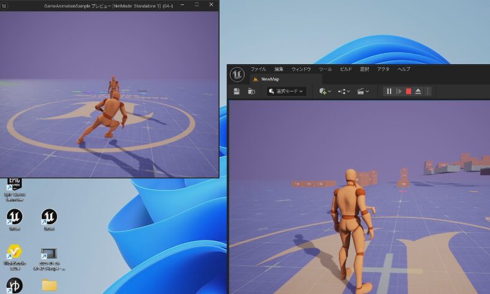Click inside the editor's NewMap viewport

pyautogui.click(x=359, y=197)
